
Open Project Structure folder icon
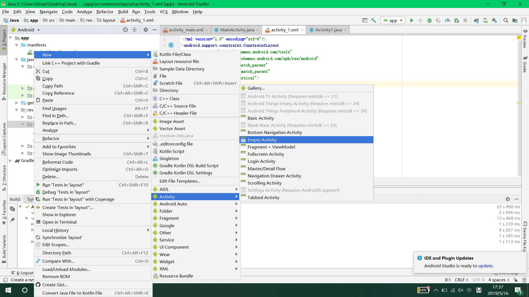[x=515, y=20]
